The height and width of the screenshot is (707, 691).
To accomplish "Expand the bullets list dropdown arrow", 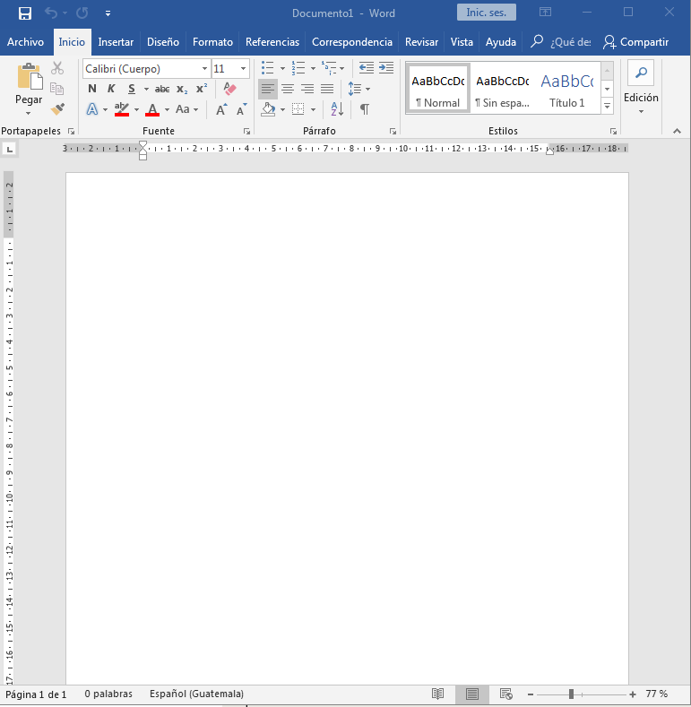I will coord(282,68).
